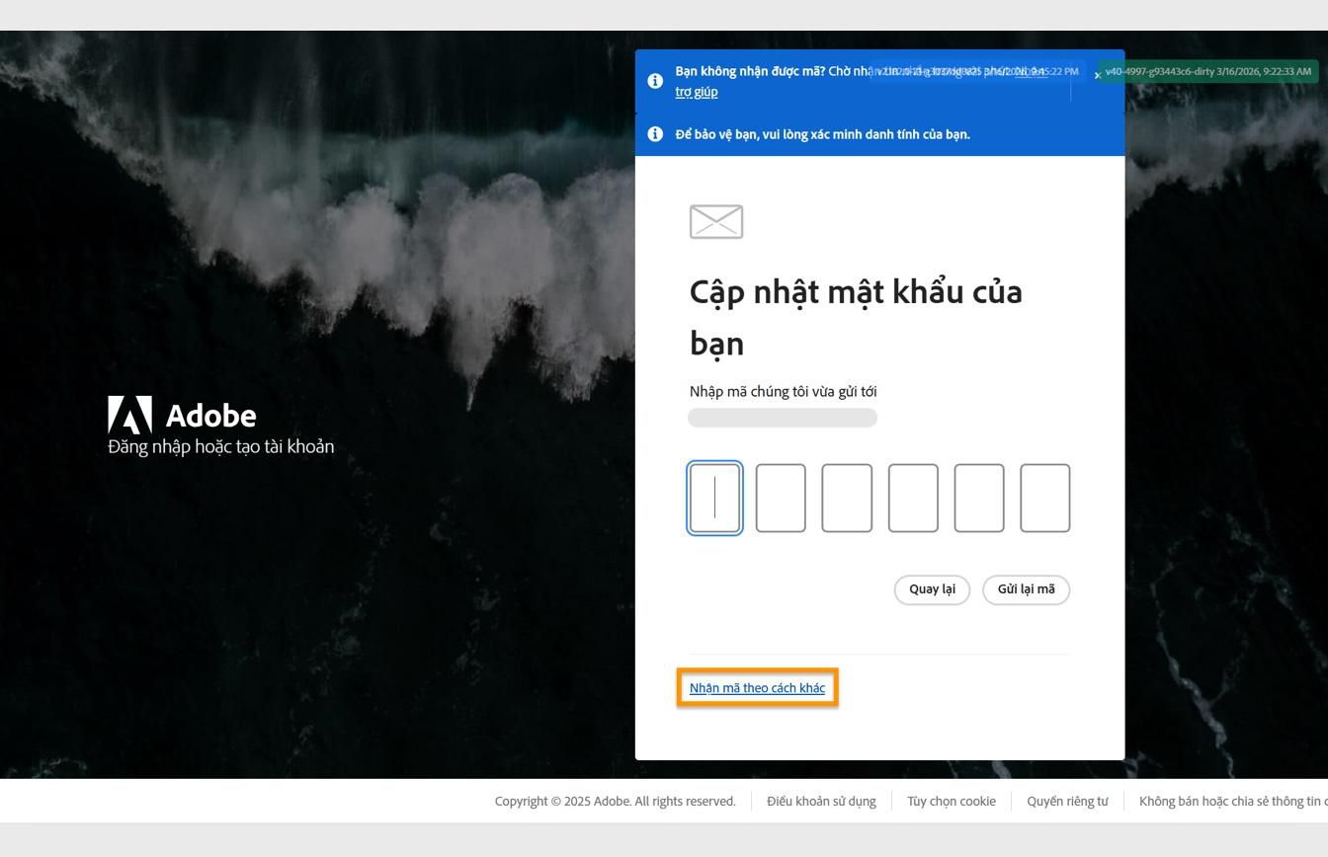The width and height of the screenshot is (1328, 857).
Task: Click the info icon next to the identity verification message
Action: click(654, 133)
